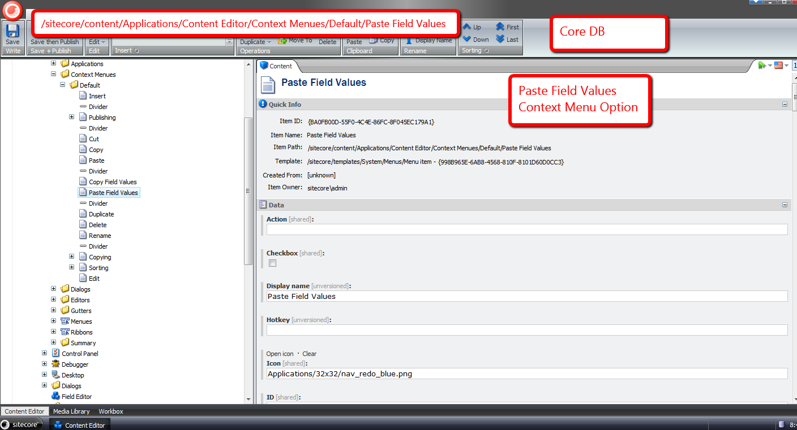797x430 pixels.
Task: Switch to the Media Library tab
Action: (71, 411)
